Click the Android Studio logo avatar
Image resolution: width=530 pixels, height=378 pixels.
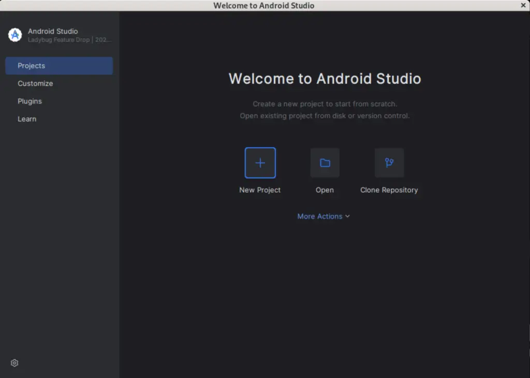coord(14,35)
